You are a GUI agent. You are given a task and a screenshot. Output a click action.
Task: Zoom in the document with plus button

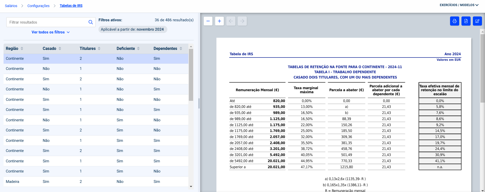(x=219, y=21)
